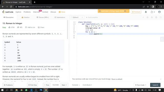Viewport: 164px width, 92px height.
Task: Open the browser side panel icon
Action: (x=153, y=7)
